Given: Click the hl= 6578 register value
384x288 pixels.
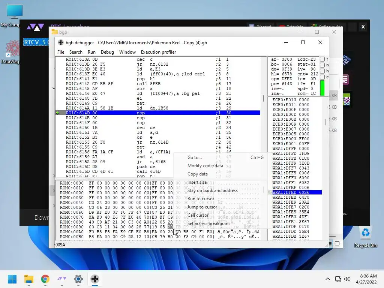Looking at the screenshot, I should [x=282, y=74].
